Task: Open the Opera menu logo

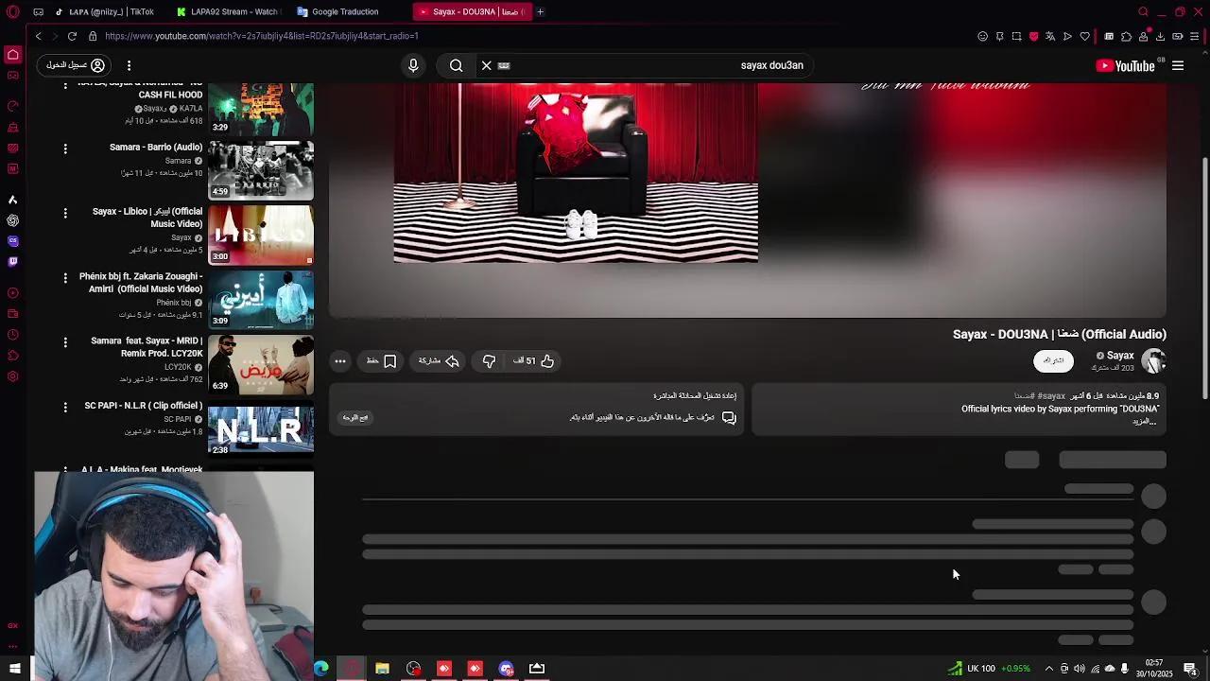Action: click(x=12, y=11)
